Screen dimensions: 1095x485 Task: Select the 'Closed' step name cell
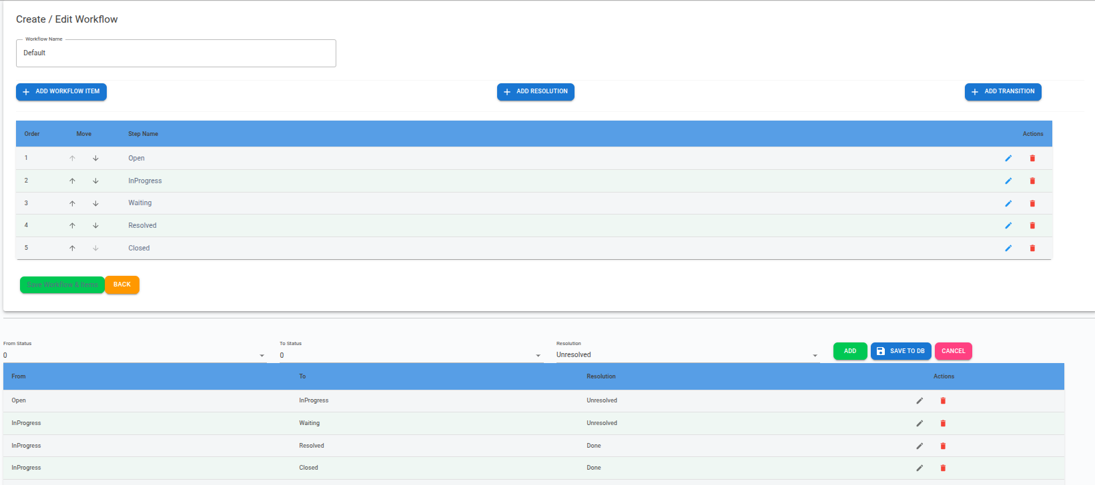(x=139, y=248)
